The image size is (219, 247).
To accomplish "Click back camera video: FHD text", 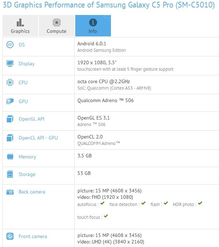I will (105, 197).
